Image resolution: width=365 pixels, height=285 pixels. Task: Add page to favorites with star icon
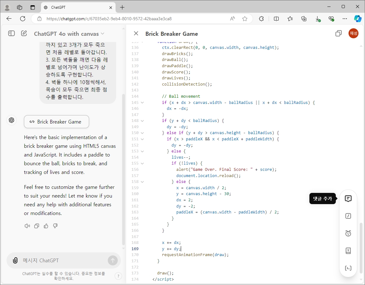(245, 19)
